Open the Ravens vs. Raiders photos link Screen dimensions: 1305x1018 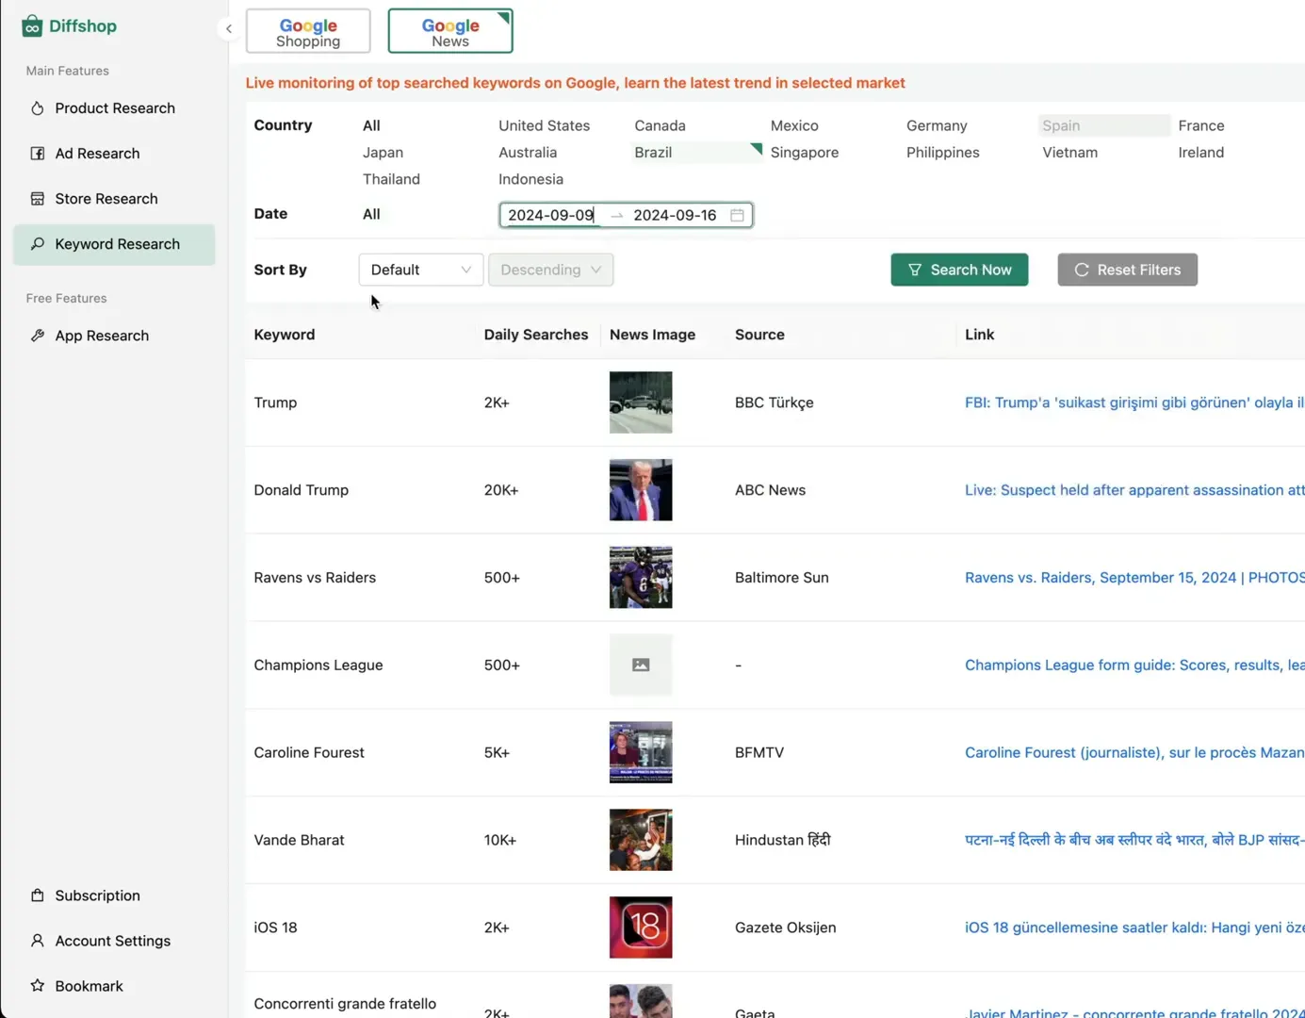click(x=1134, y=578)
